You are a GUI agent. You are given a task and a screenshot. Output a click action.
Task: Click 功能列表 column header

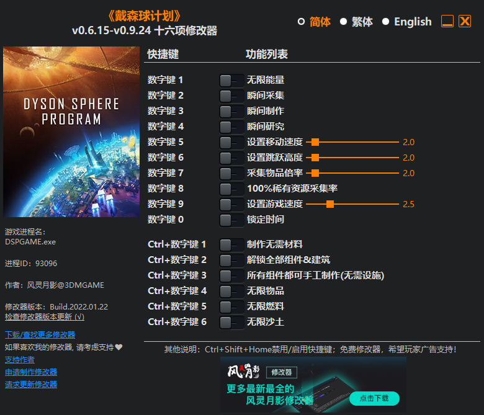tap(267, 55)
